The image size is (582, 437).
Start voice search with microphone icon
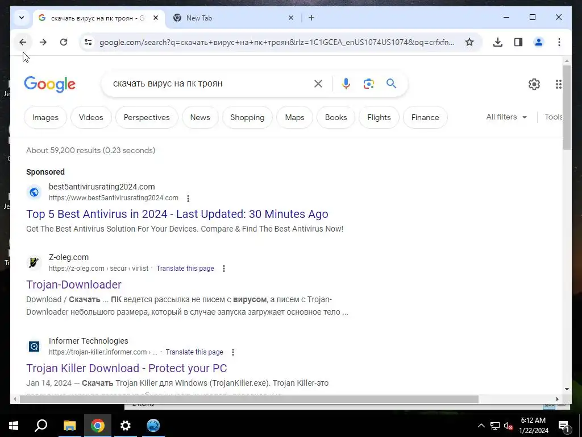[x=346, y=84]
